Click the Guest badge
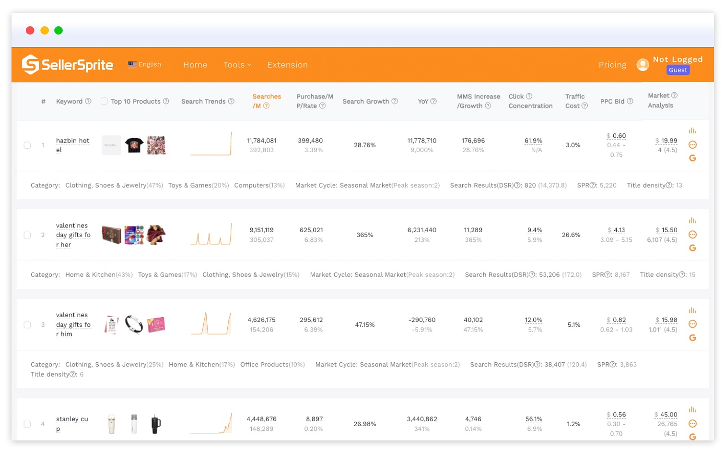The width and height of the screenshot is (725, 452). click(x=678, y=70)
